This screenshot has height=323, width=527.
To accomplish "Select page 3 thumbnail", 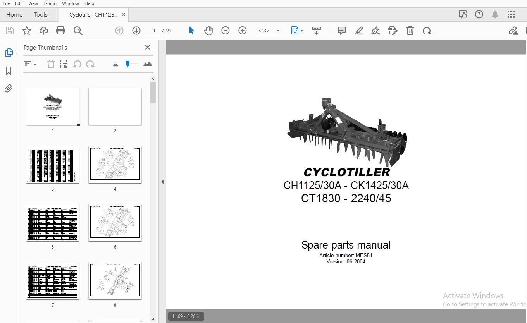I will pyautogui.click(x=53, y=165).
